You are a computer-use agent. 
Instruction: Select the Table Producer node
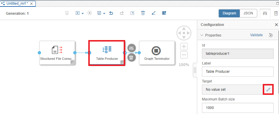click(107, 53)
